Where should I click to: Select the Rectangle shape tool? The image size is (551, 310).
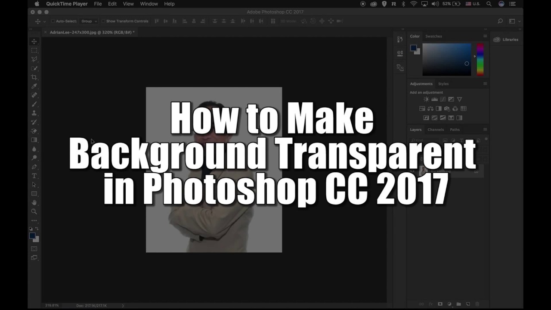(34, 194)
